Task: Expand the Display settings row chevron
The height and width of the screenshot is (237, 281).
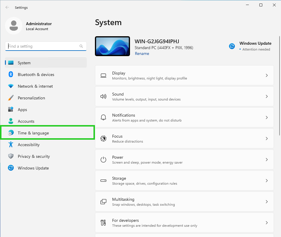Action: [266, 75]
